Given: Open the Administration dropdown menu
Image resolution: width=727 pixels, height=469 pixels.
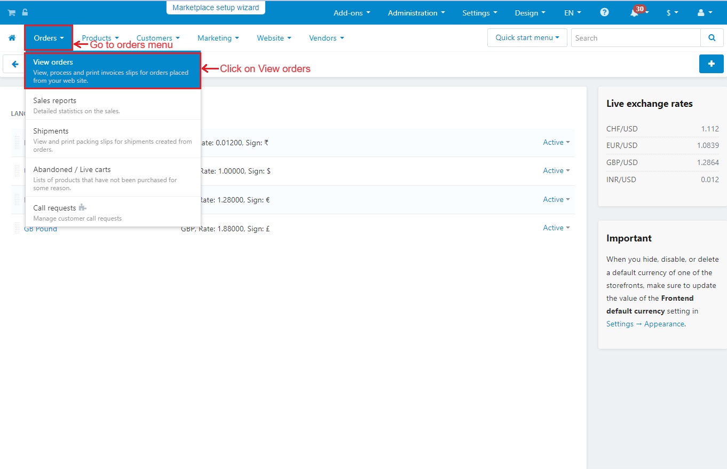Looking at the screenshot, I should click(416, 13).
